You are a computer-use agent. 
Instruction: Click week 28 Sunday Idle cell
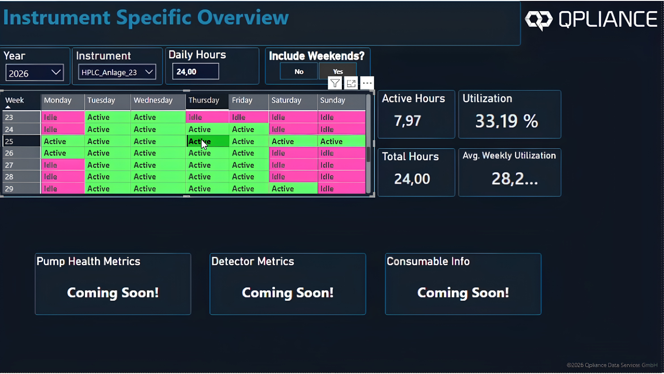[x=341, y=177]
